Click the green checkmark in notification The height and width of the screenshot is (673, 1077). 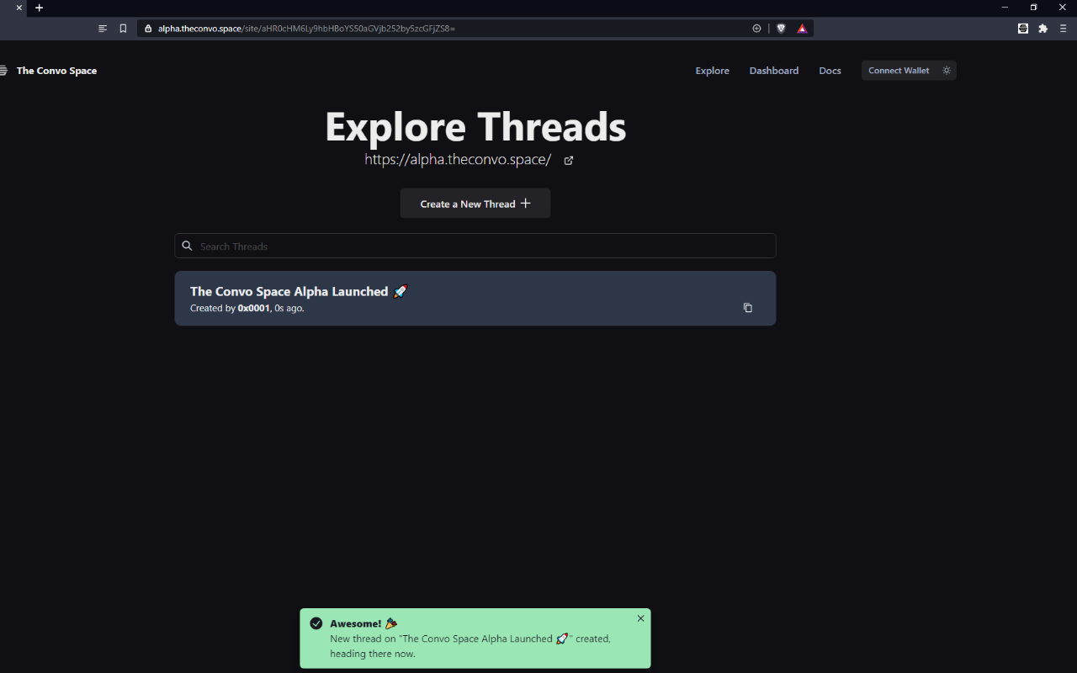coord(316,623)
